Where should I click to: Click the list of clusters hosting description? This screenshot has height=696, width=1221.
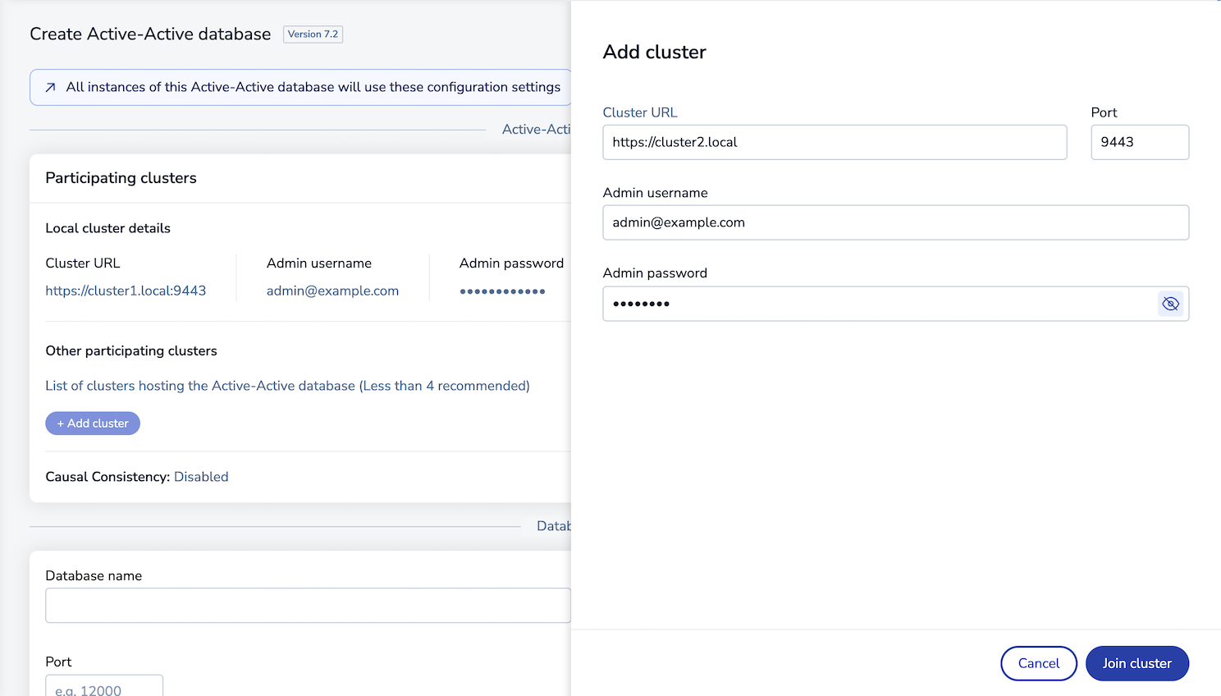(287, 386)
